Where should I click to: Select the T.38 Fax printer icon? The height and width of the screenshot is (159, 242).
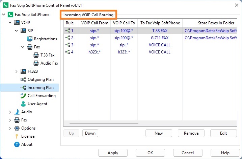36,55
